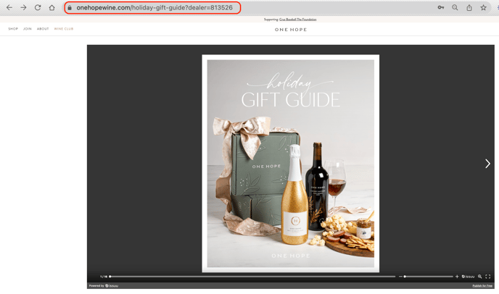Open the browser zoom magnifier in address bar
The image size is (499, 294).
[x=455, y=8]
